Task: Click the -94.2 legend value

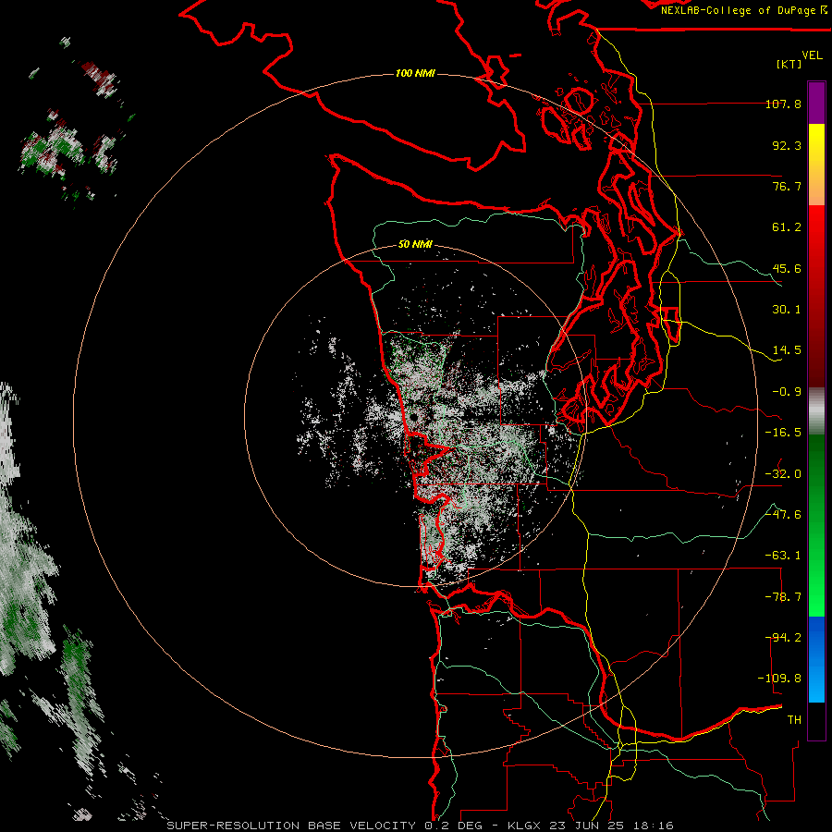Action: click(x=783, y=638)
